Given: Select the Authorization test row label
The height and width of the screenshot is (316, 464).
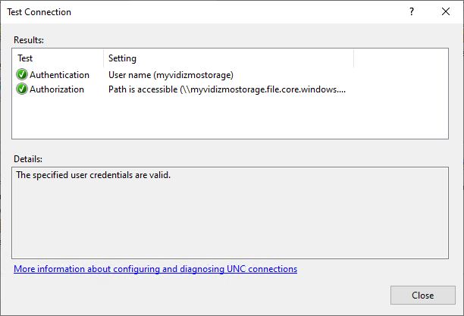Looking at the screenshot, I should click(58, 89).
